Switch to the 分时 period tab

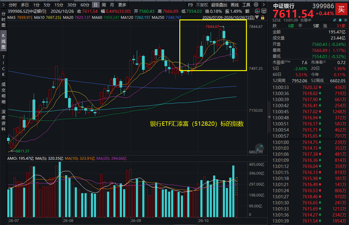coord(13,5)
